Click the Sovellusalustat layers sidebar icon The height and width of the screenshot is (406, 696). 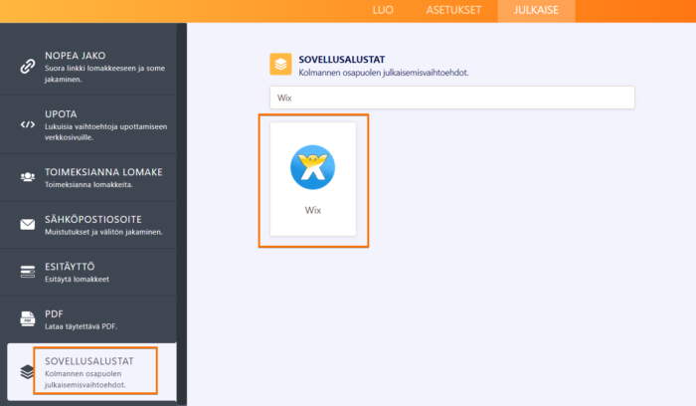(x=27, y=372)
